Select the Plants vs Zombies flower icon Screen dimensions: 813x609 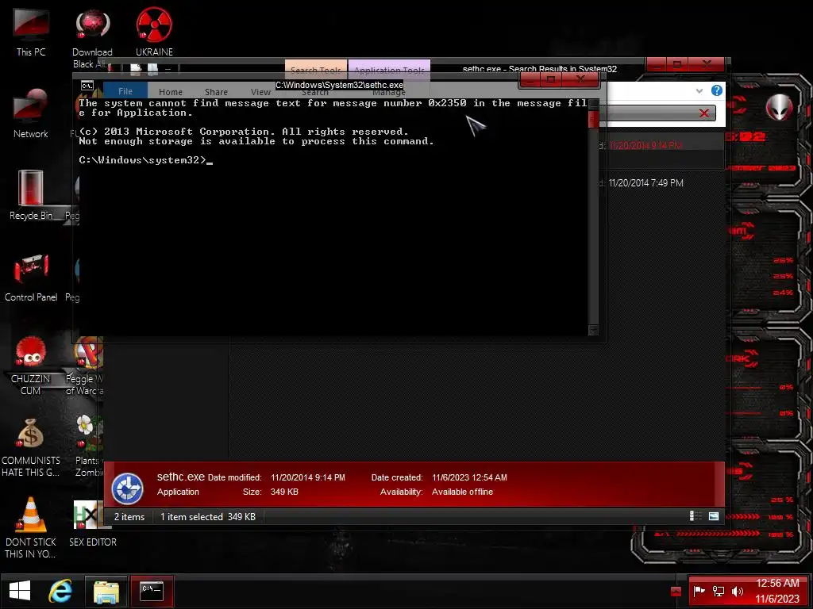[89, 446]
